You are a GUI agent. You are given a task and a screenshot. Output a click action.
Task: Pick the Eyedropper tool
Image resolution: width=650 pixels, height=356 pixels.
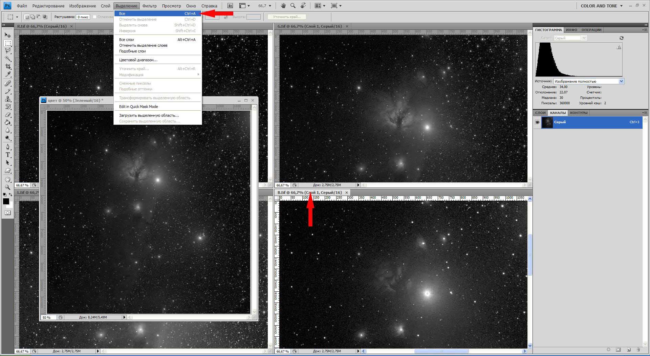click(x=8, y=74)
